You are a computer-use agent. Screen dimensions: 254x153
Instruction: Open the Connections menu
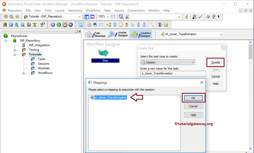point(136,10)
